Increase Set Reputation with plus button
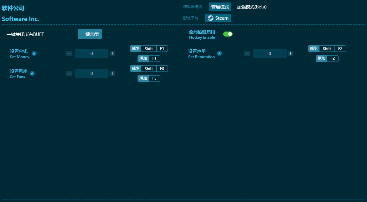Image resolution: width=367 pixels, height=202 pixels. point(290,53)
